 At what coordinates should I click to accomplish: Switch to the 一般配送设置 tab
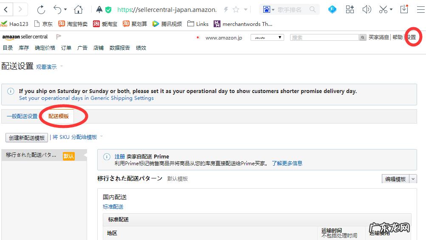tap(22, 116)
